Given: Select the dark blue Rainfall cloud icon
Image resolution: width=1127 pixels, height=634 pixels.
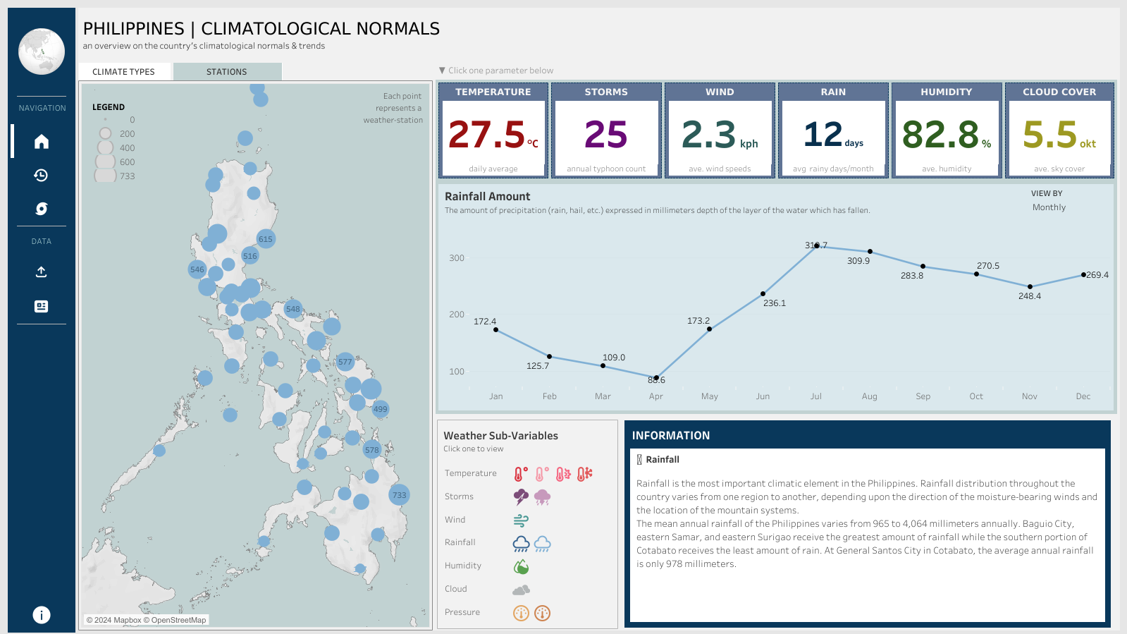Looking at the screenshot, I should [521, 543].
